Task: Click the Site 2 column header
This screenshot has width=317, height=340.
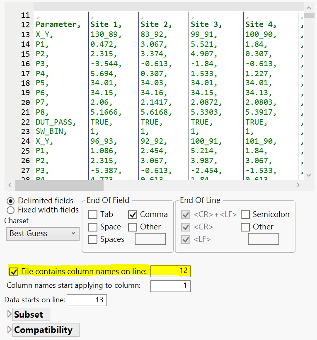Action: pos(156,24)
